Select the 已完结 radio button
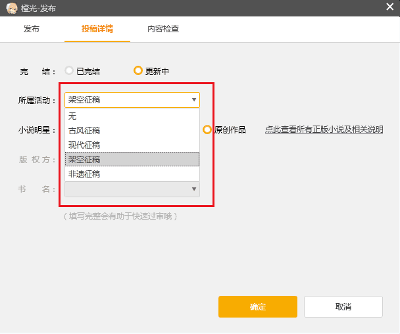The height and width of the screenshot is (334, 400). pyautogui.click(x=69, y=71)
